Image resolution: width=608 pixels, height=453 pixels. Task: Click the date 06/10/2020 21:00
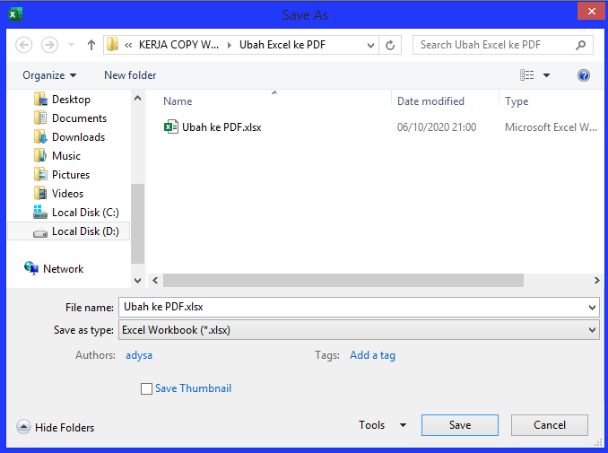[x=437, y=127]
